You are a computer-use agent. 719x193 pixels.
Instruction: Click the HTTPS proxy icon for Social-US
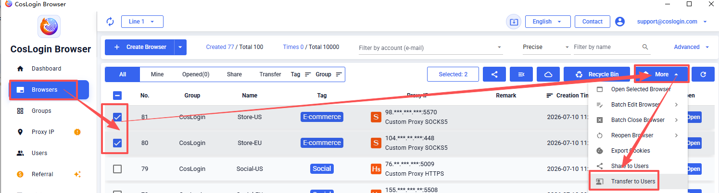[376, 169]
